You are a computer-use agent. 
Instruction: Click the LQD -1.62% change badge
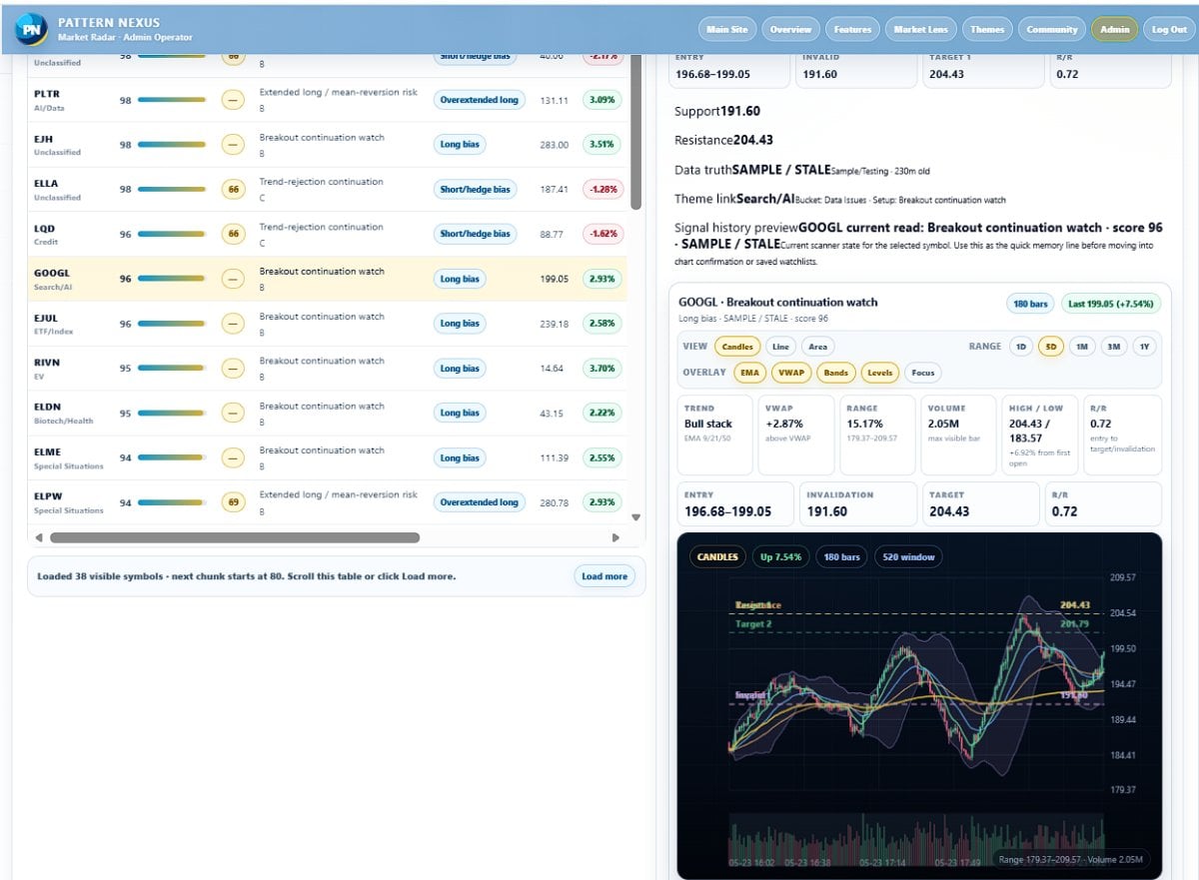tap(602, 234)
